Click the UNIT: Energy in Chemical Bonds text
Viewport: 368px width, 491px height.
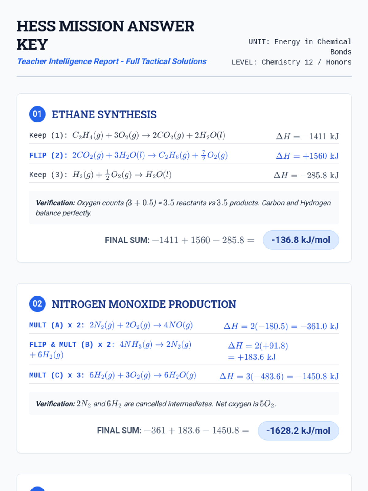point(300,47)
